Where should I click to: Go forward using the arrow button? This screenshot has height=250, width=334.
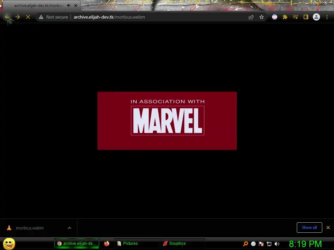tap(18, 17)
